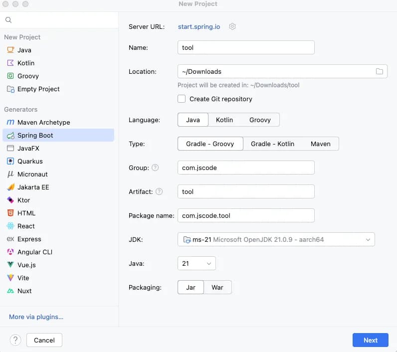397x352 pixels.
Task: Click the Angular CLI icon
Action: coord(10,252)
